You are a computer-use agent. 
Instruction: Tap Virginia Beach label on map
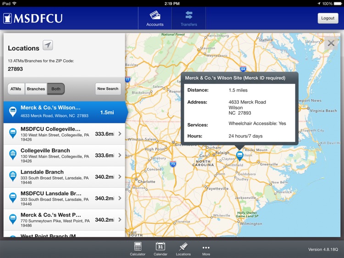(x=323, y=111)
